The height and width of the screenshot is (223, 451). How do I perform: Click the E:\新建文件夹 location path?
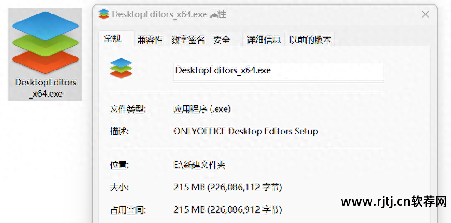click(199, 165)
